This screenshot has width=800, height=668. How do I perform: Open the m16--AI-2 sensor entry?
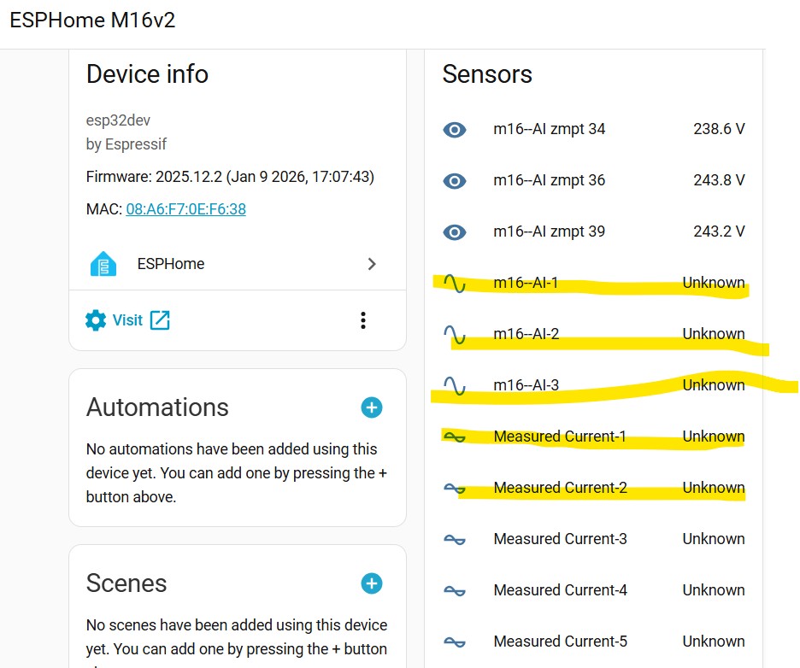(x=526, y=334)
